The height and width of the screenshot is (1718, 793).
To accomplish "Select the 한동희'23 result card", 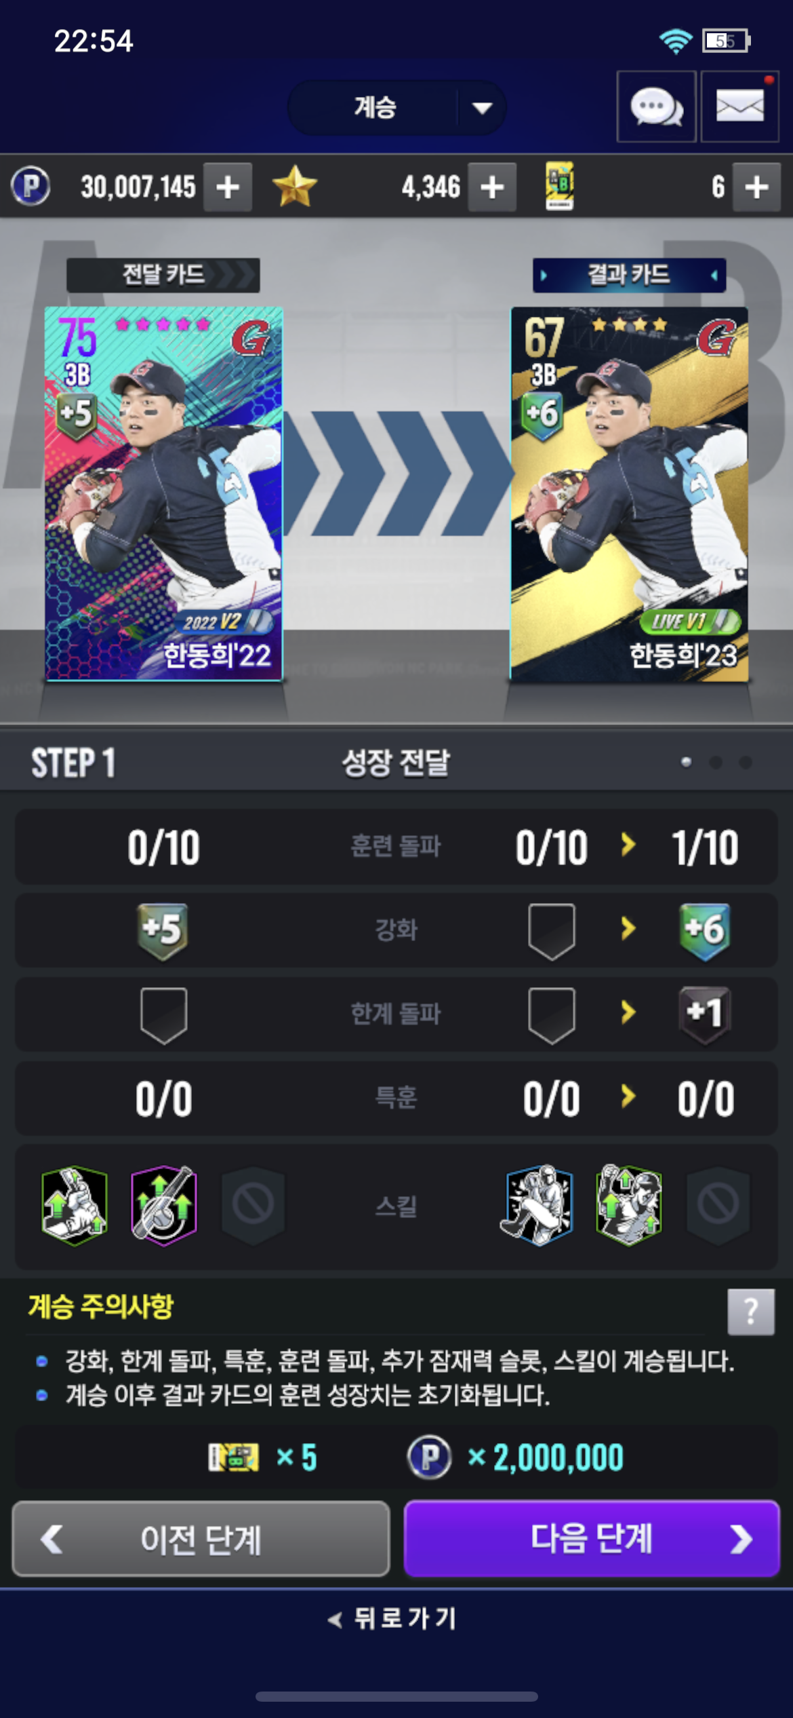I will coord(629,494).
